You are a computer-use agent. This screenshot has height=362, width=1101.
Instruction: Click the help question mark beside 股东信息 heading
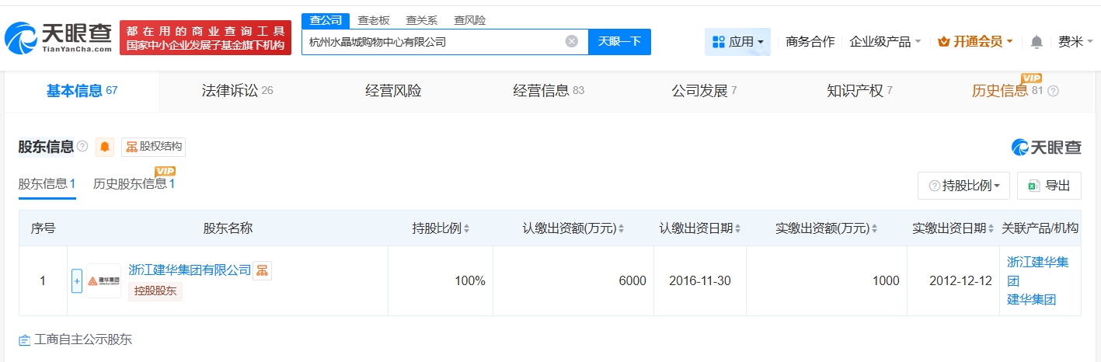[83, 147]
